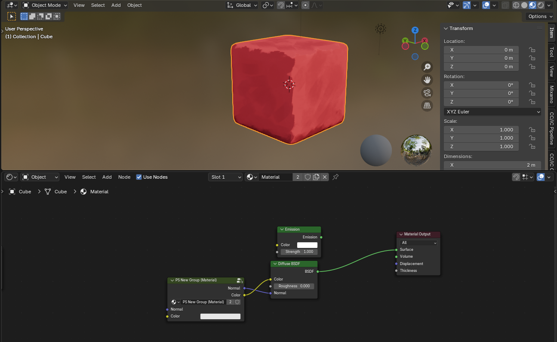Toggle viewport overlays
Viewport: 557px width, 342px height.
[486, 5]
